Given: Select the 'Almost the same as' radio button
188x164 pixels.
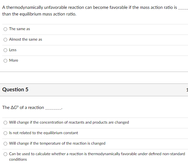Looking at the screenshot, I should (5, 40).
